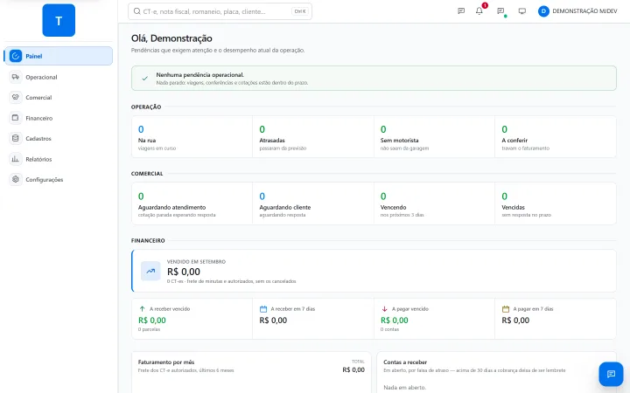
Task: Click the Operacional truck icon
Action: click(16, 77)
